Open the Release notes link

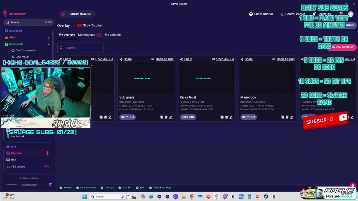tap(29, 185)
